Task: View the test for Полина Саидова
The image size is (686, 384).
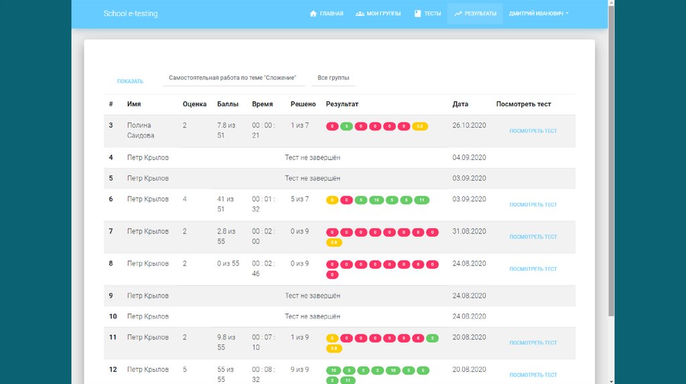Action: tap(533, 131)
